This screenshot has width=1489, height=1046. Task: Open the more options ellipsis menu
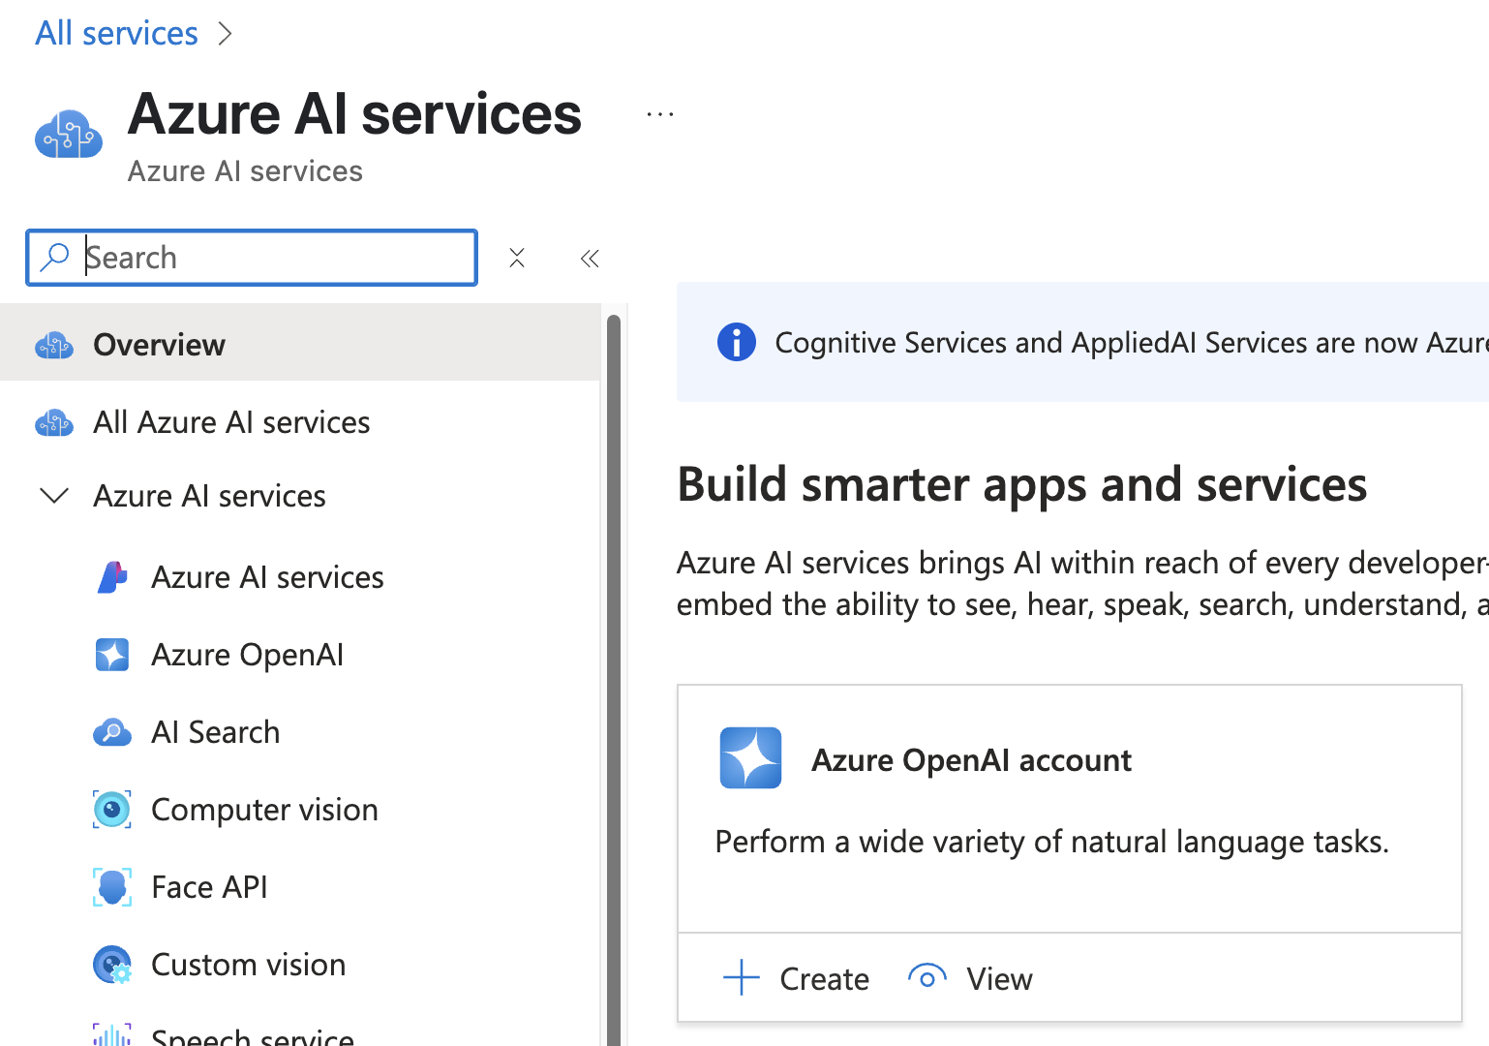tap(659, 113)
